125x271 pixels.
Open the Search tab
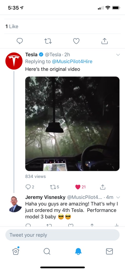click(x=47, y=251)
